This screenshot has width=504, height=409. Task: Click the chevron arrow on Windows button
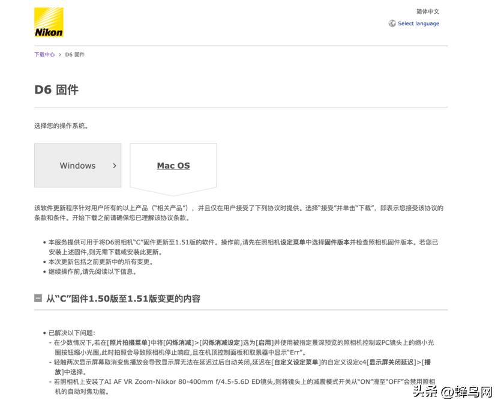click(x=115, y=166)
